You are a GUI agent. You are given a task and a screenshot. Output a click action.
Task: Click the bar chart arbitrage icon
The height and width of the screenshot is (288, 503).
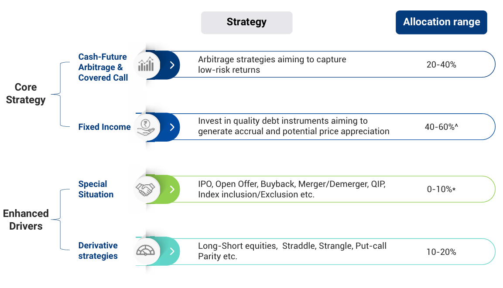tap(146, 65)
